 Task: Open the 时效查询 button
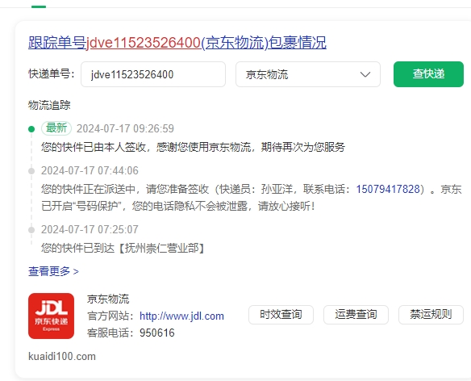pyautogui.click(x=281, y=315)
